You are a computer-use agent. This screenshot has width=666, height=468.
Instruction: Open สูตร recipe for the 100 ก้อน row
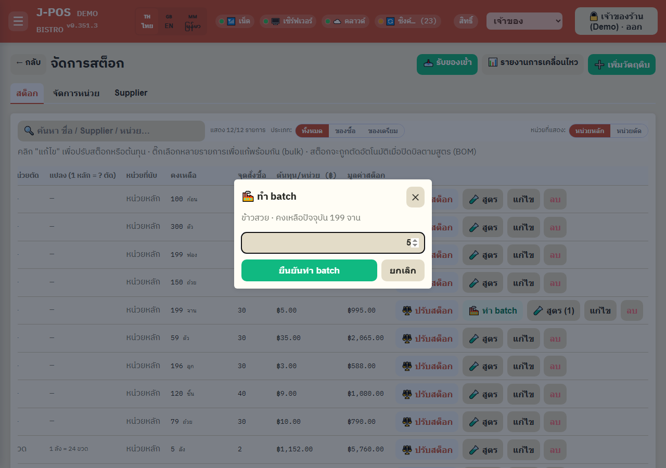point(483,199)
